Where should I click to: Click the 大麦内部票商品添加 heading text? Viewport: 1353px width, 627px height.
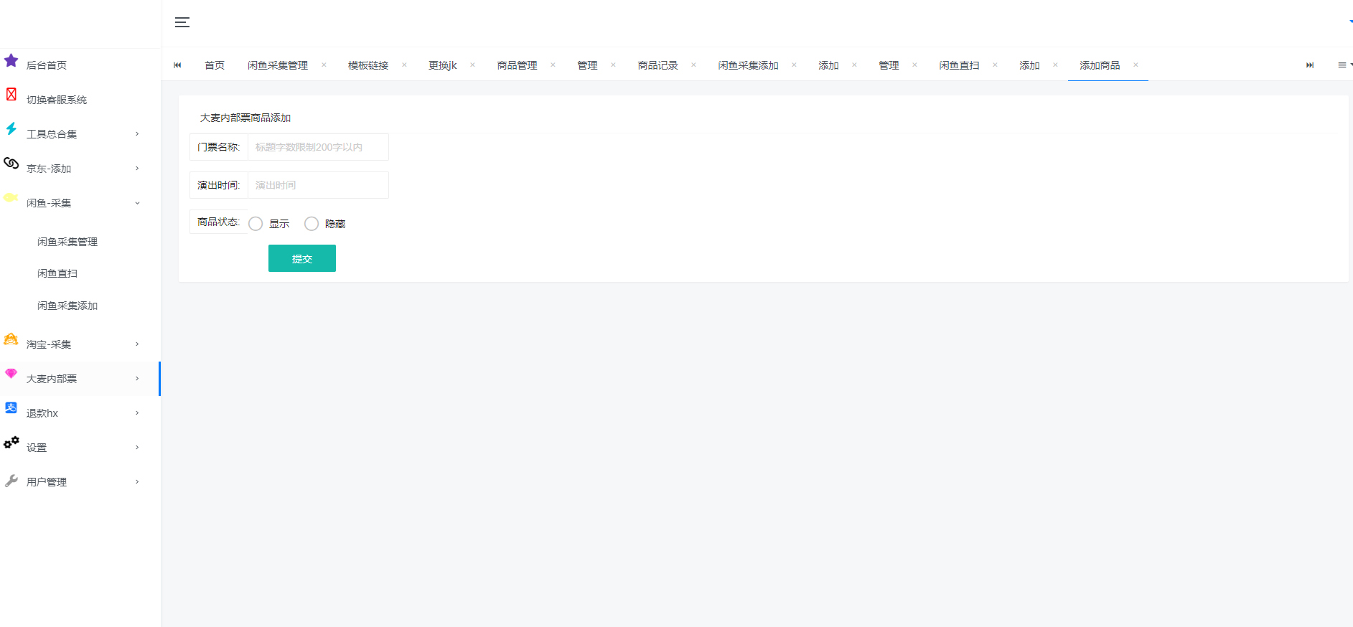tap(245, 118)
